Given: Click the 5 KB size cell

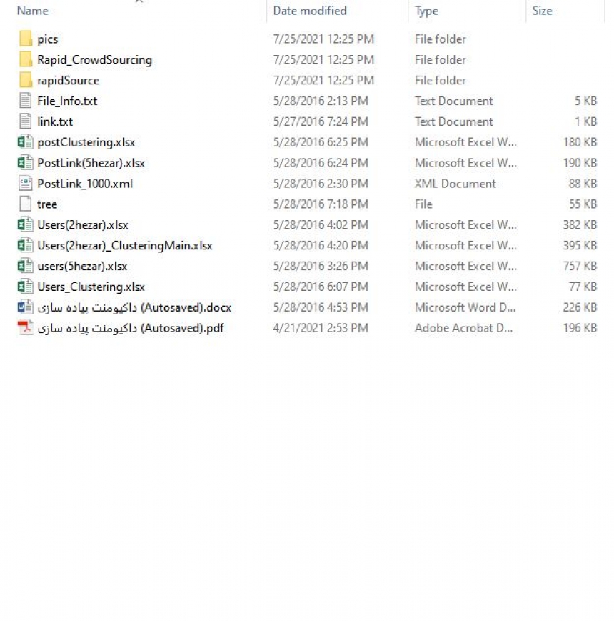Looking at the screenshot, I should pyautogui.click(x=585, y=101).
